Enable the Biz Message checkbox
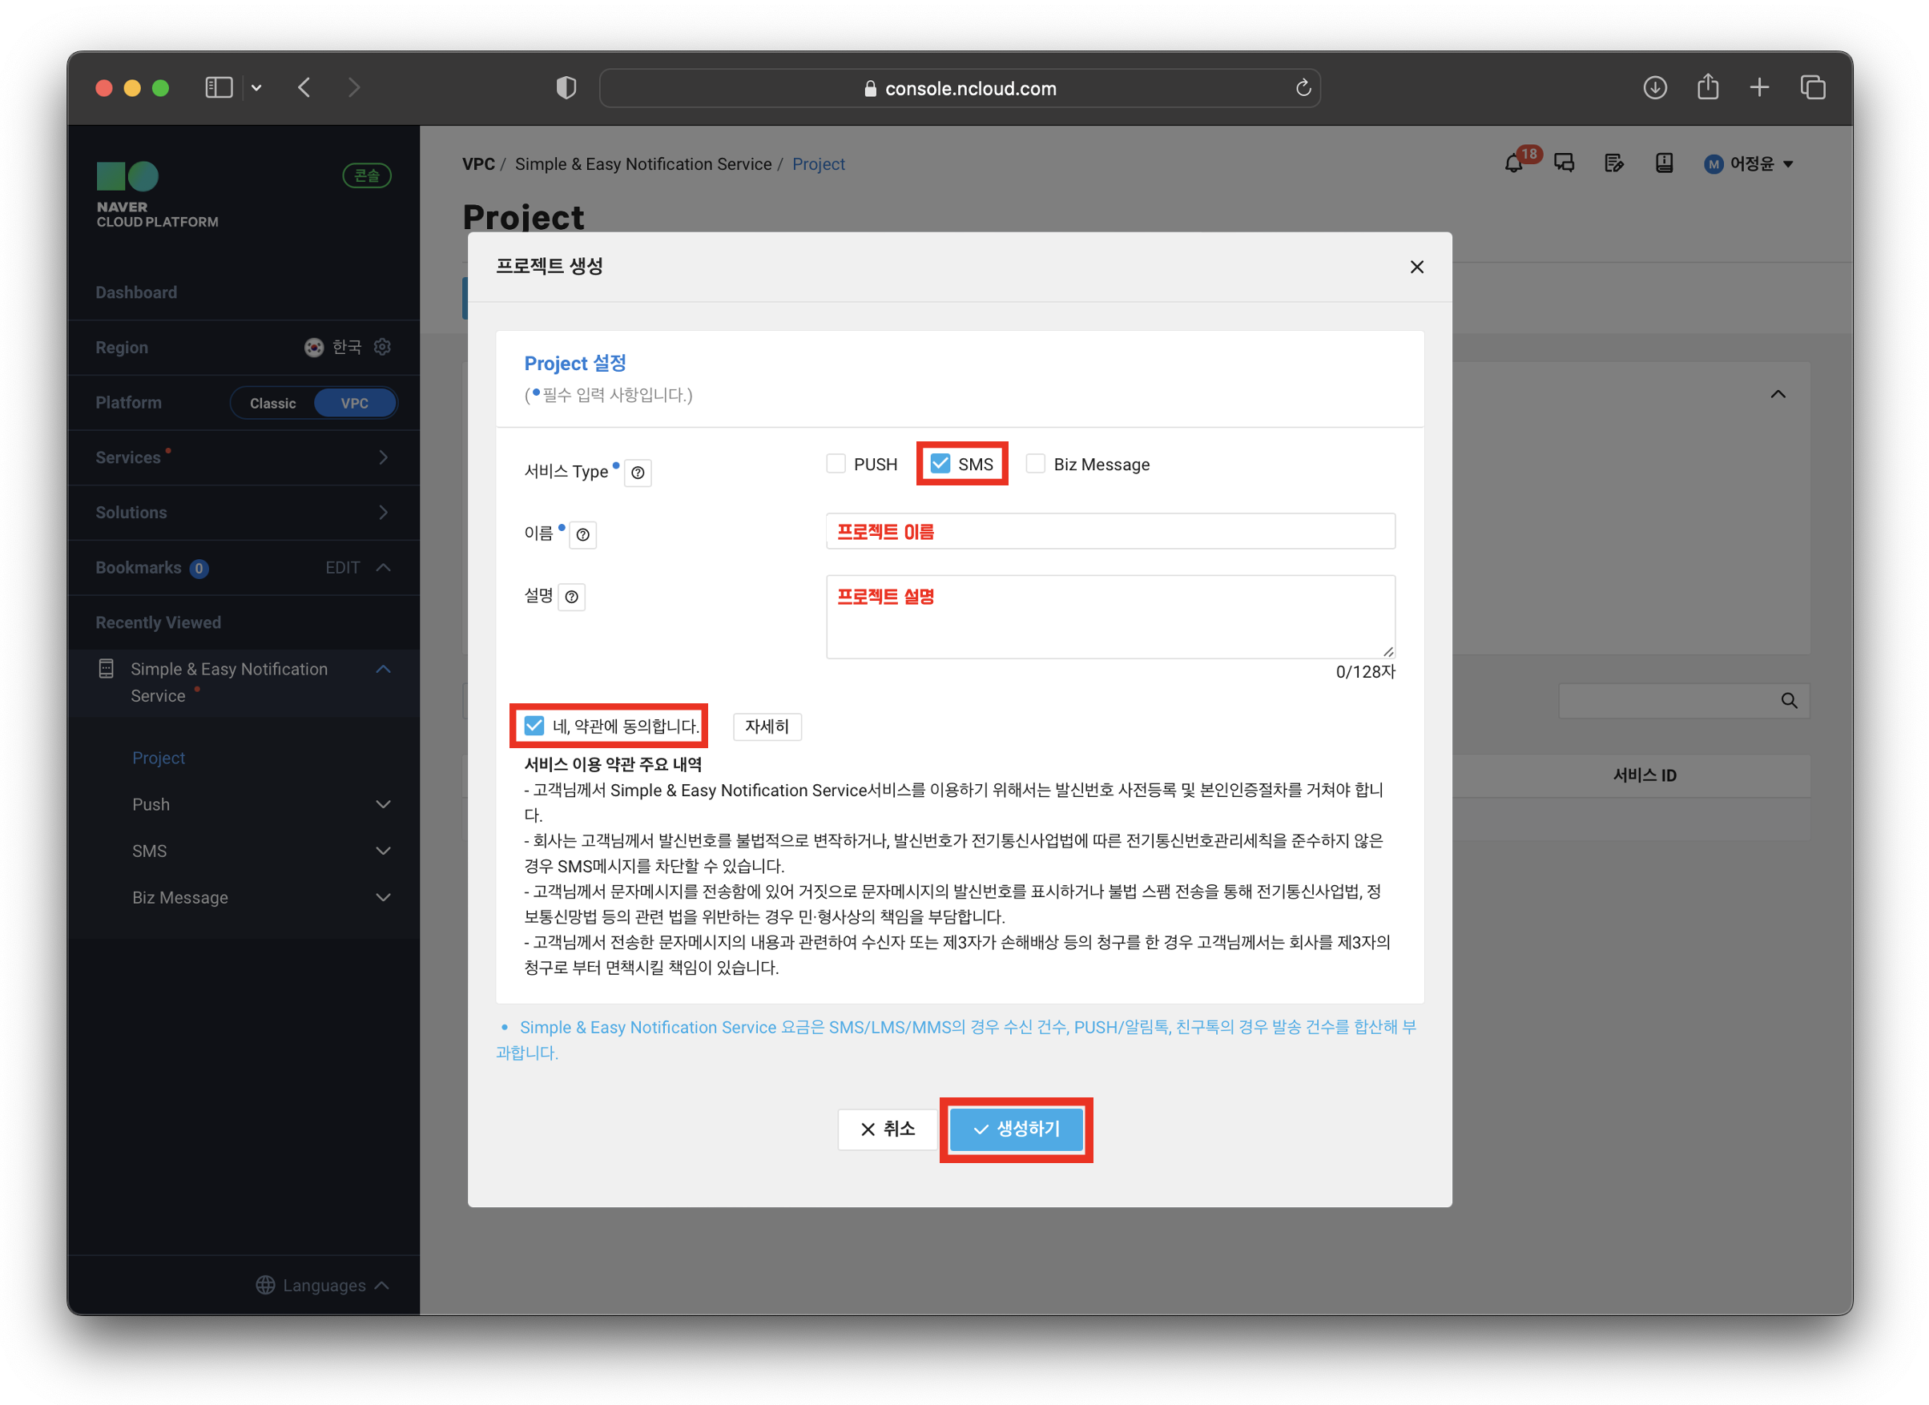This screenshot has height=1405, width=1929. tap(1035, 464)
